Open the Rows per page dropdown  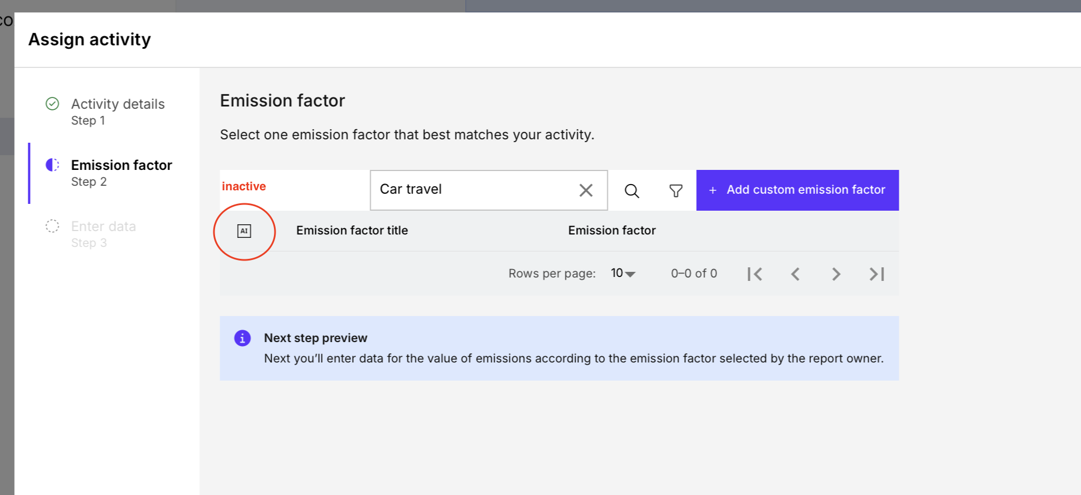coord(623,274)
